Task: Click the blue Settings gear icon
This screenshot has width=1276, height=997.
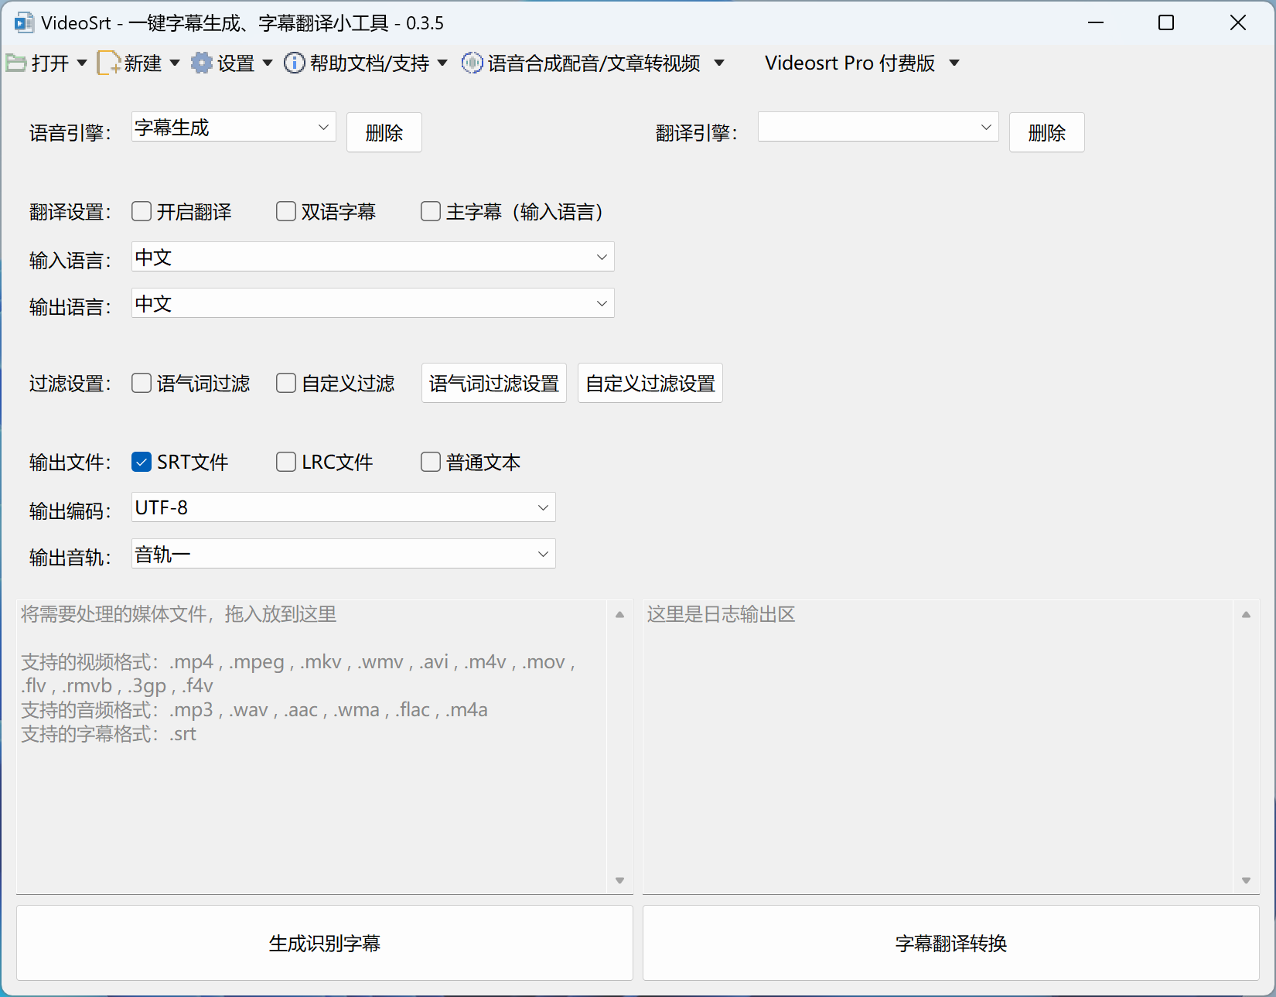Action: (x=202, y=63)
